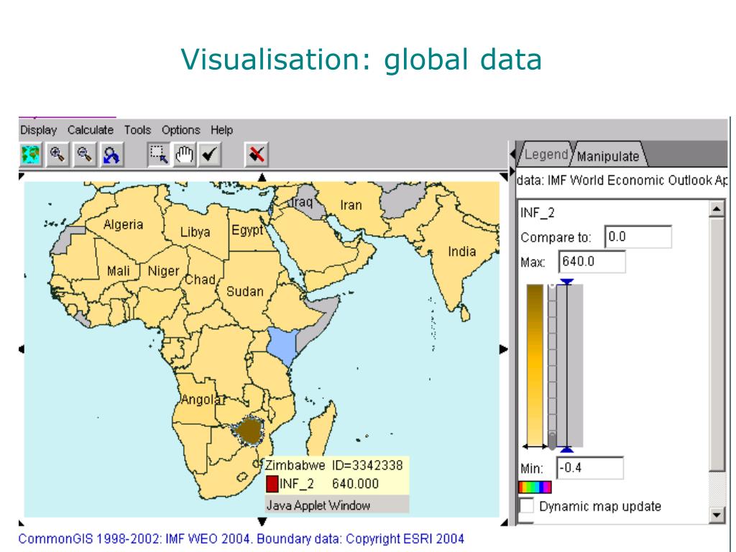Click the Angola label on map

point(202,400)
